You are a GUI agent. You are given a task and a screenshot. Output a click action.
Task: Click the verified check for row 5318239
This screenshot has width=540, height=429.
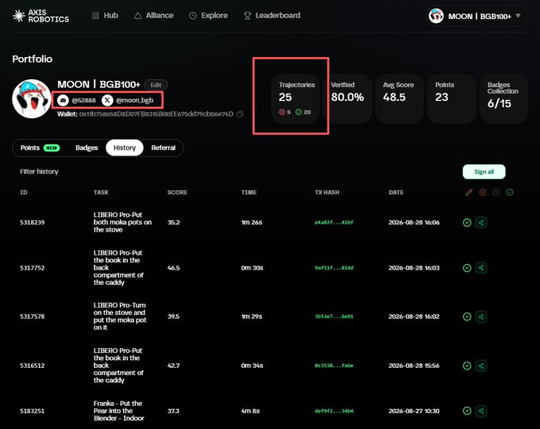click(x=467, y=223)
